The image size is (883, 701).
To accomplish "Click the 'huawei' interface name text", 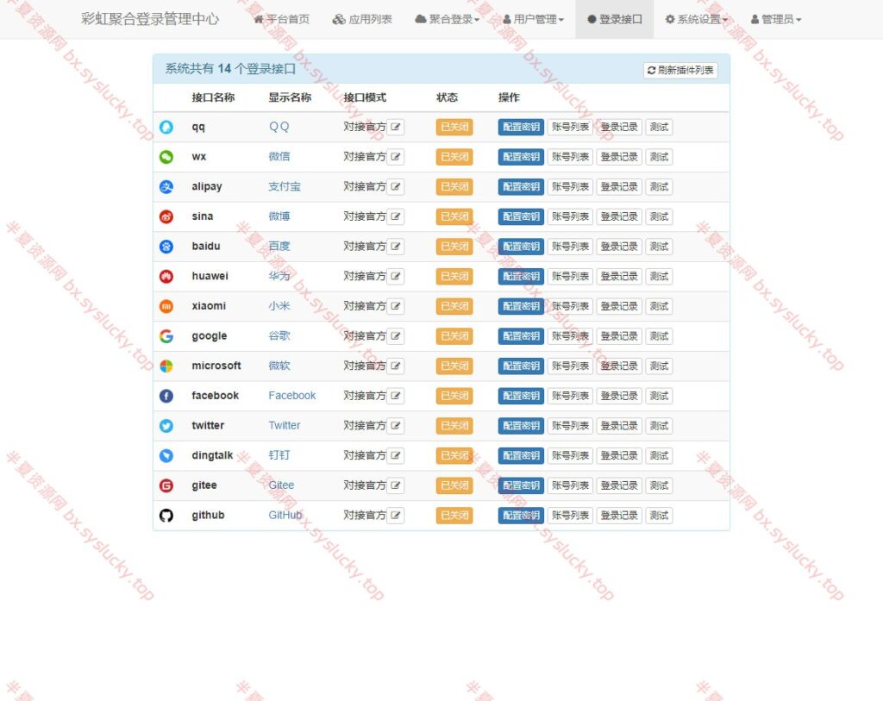I will 210,276.
